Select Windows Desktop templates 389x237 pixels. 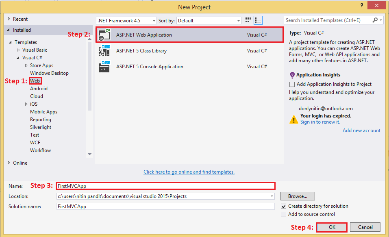click(49, 73)
